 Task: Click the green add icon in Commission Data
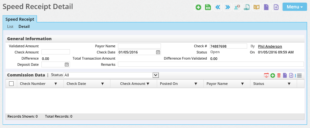point(273,76)
